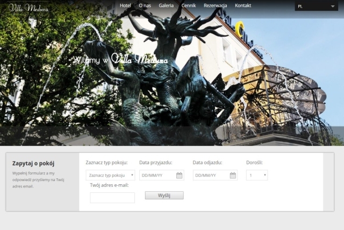Click the Wyślij submit button
The width and height of the screenshot is (344, 230).
tap(164, 196)
